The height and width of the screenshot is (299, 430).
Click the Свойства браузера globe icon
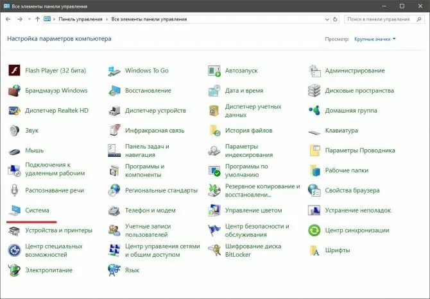(314, 190)
